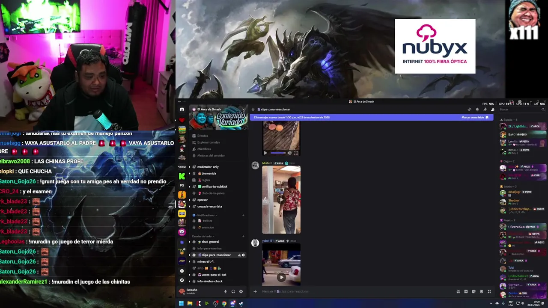The height and width of the screenshot is (308, 548).
Task: Open notification settings bell icon
Action: click(477, 110)
